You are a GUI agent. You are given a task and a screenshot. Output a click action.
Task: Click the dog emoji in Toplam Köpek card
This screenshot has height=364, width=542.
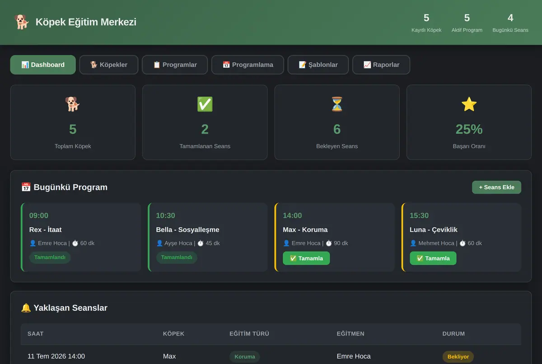tap(73, 104)
